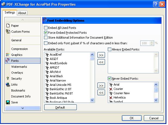The height and width of the screenshot is (125, 168).
Task: Click the AMGDT font icon
Action: click(x=47, y=67)
